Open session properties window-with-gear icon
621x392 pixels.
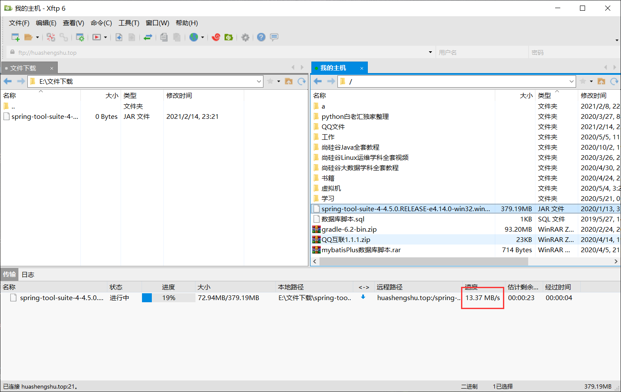tap(80, 37)
